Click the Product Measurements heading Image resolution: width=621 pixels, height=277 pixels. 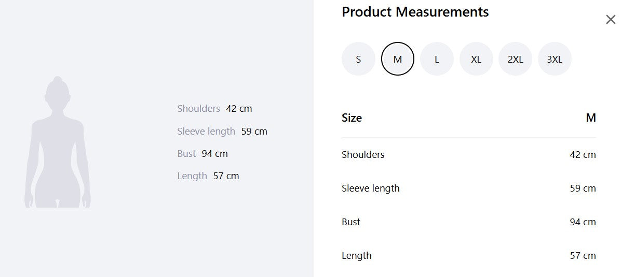tap(415, 12)
